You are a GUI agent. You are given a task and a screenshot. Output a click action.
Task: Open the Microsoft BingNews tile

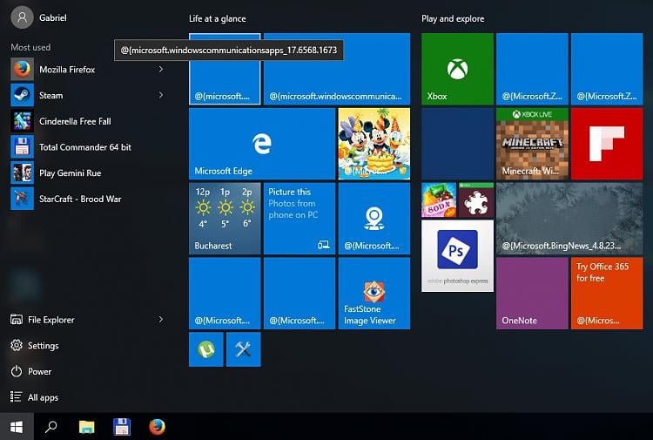569,219
